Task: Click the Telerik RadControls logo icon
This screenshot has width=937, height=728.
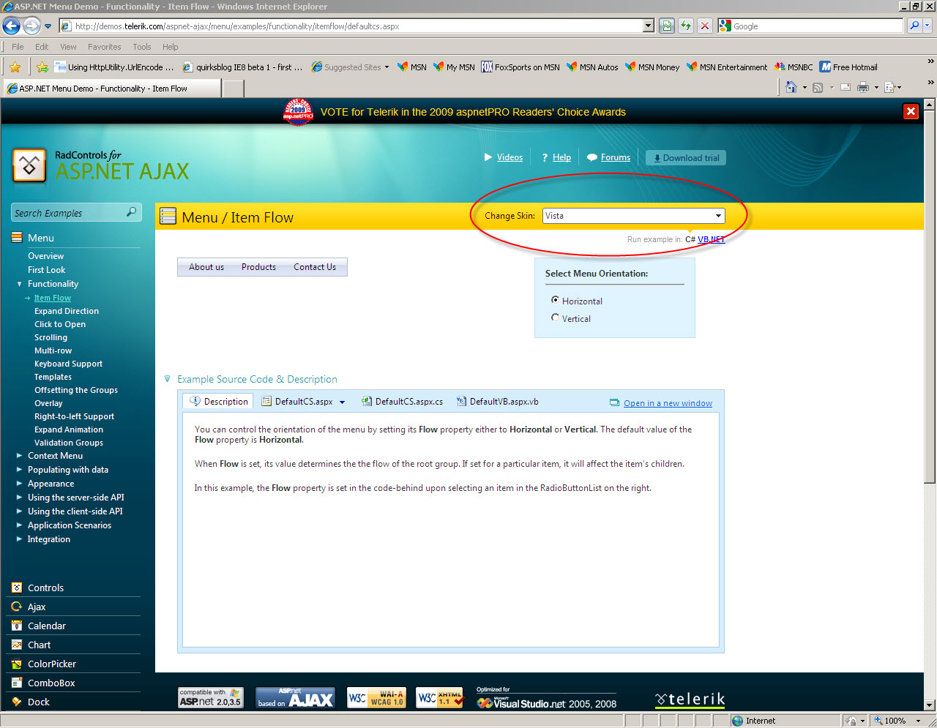Action: coord(29,166)
